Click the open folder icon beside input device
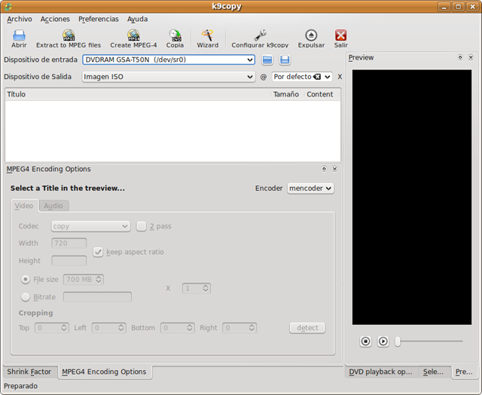 pos(267,60)
